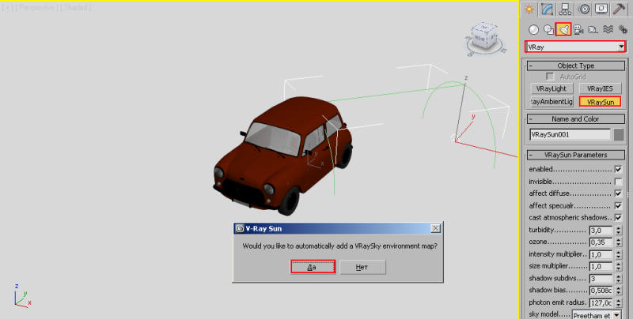Click the photon emit radius spinner
The width and height of the screenshot is (633, 319).
(619, 302)
